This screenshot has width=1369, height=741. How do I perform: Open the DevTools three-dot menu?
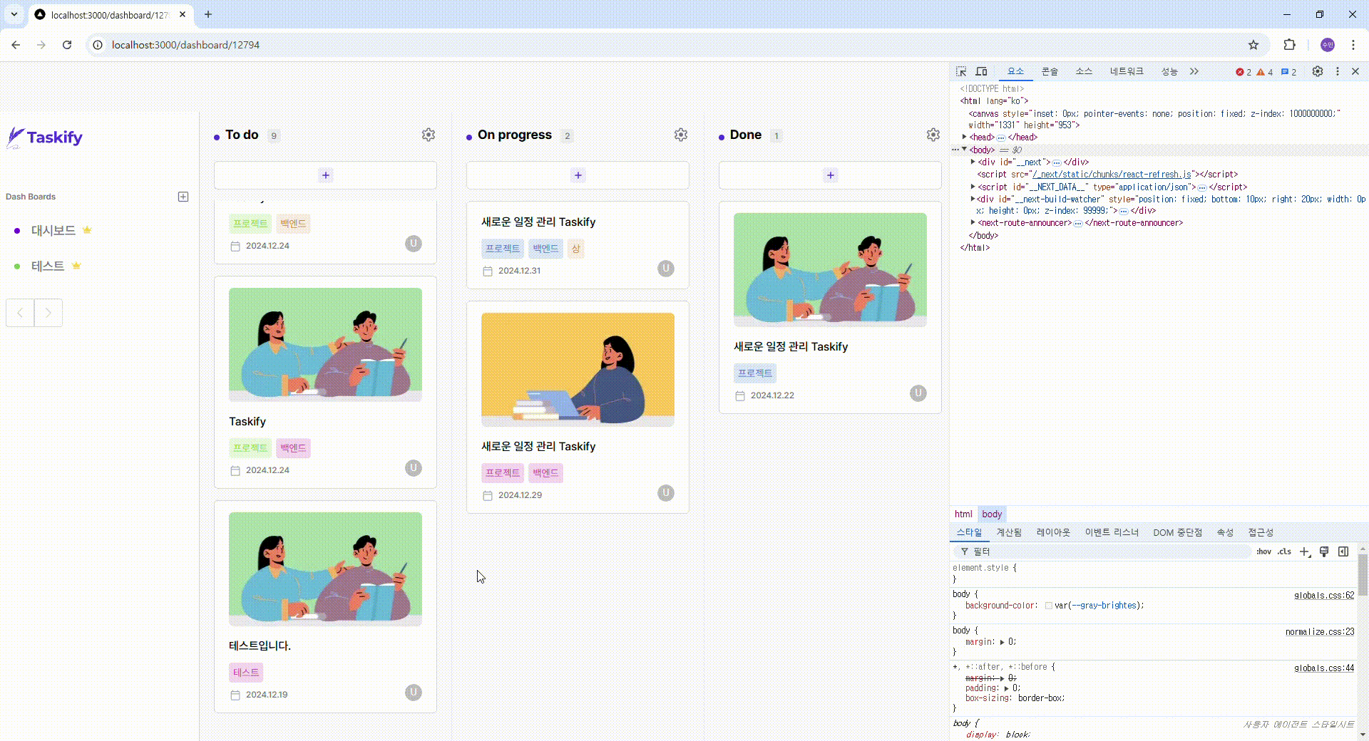(x=1338, y=72)
